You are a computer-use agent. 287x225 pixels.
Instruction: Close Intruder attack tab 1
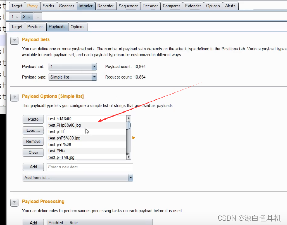(17, 17)
